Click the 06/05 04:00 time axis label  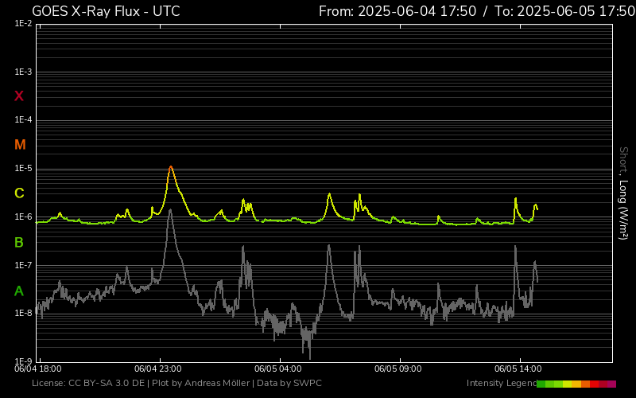(x=277, y=369)
